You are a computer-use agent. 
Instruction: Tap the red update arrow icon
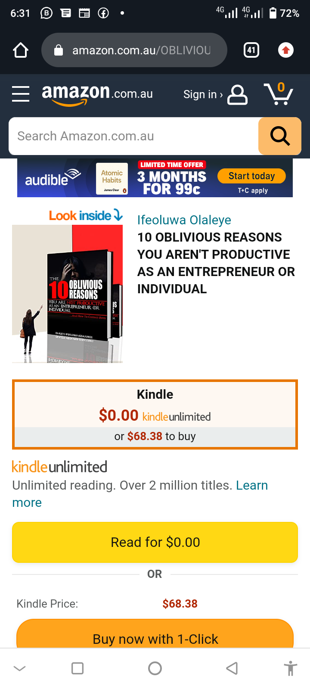(x=286, y=50)
